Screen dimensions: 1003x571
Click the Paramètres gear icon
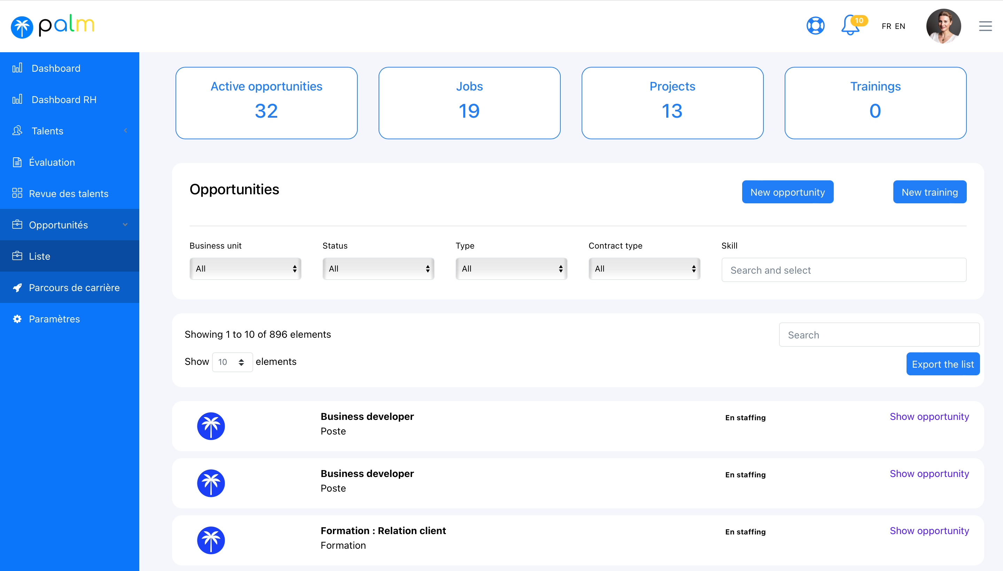[17, 319]
